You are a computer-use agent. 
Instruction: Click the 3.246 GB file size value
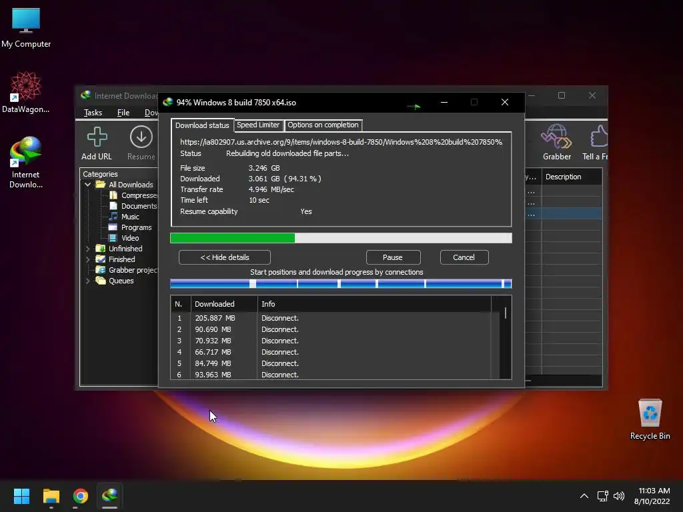tap(264, 168)
